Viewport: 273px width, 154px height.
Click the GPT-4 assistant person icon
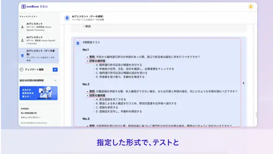click(x=22, y=41)
